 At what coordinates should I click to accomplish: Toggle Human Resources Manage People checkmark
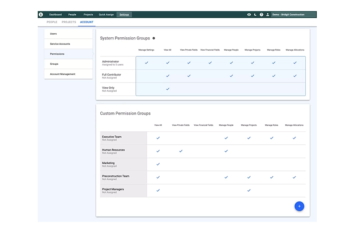(x=226, y=151)
